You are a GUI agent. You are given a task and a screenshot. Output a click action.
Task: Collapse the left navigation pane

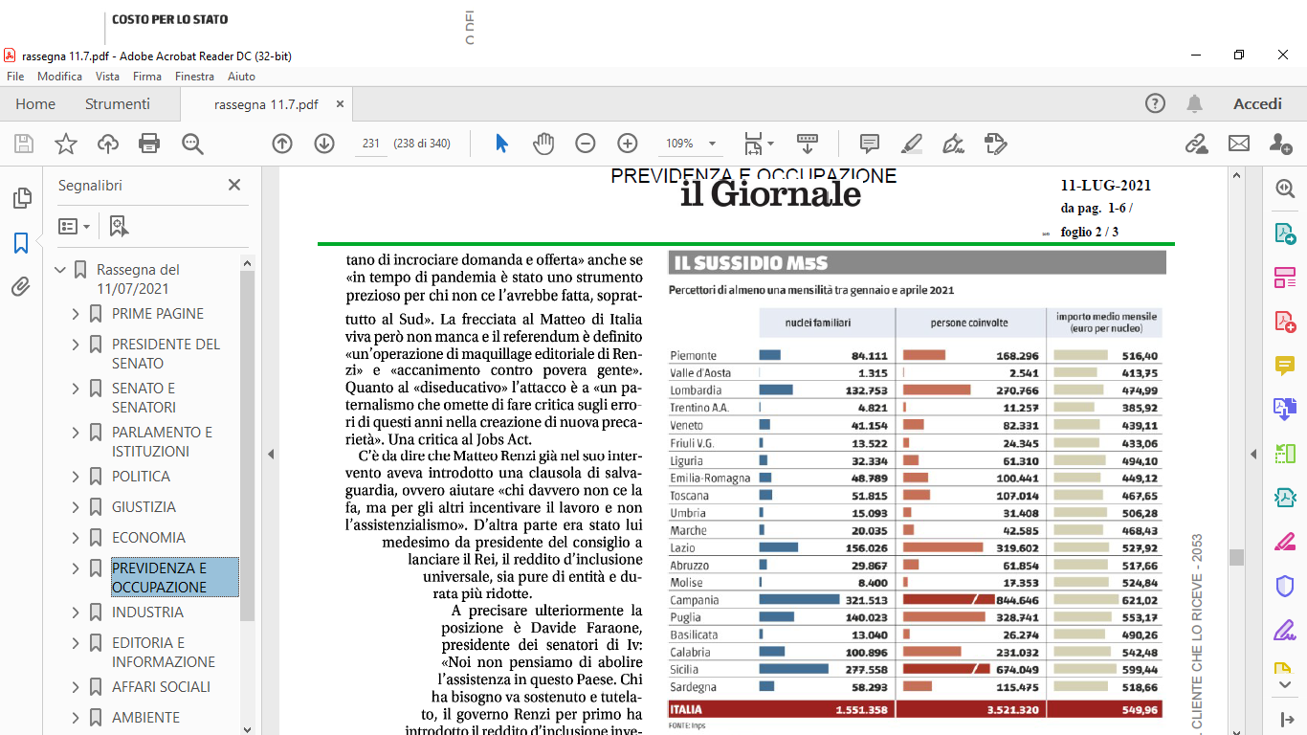[x=270, y=454]
